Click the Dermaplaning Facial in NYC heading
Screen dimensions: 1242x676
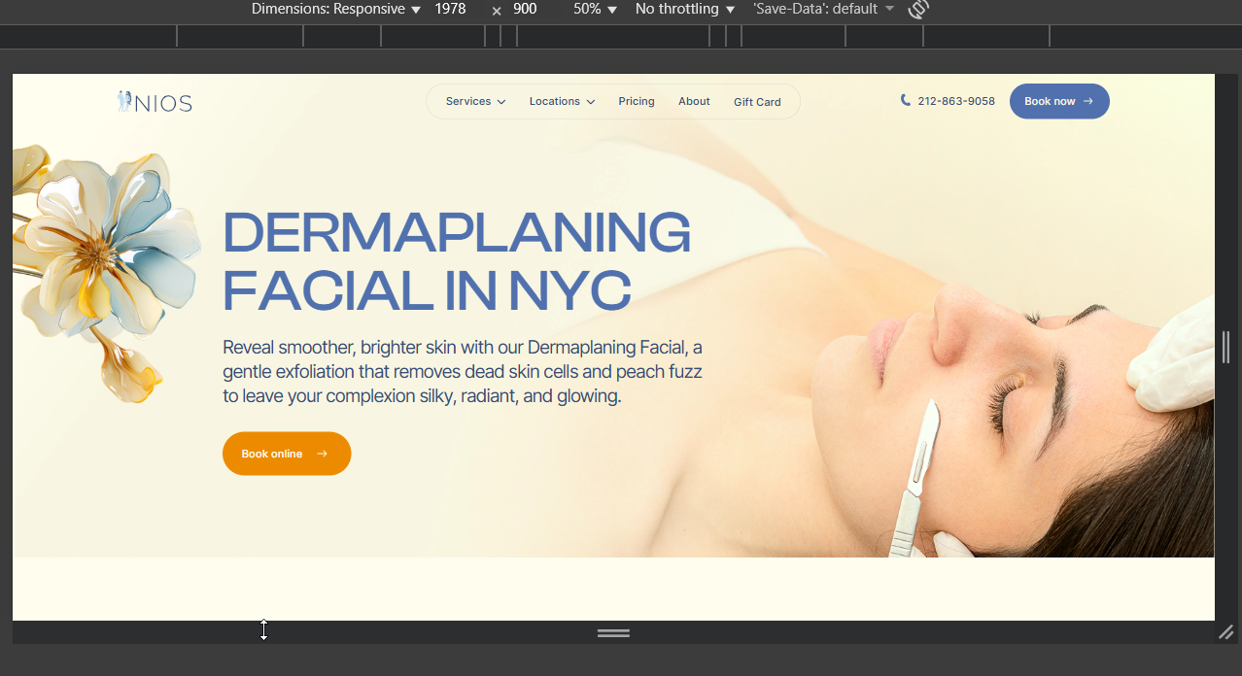457,260
